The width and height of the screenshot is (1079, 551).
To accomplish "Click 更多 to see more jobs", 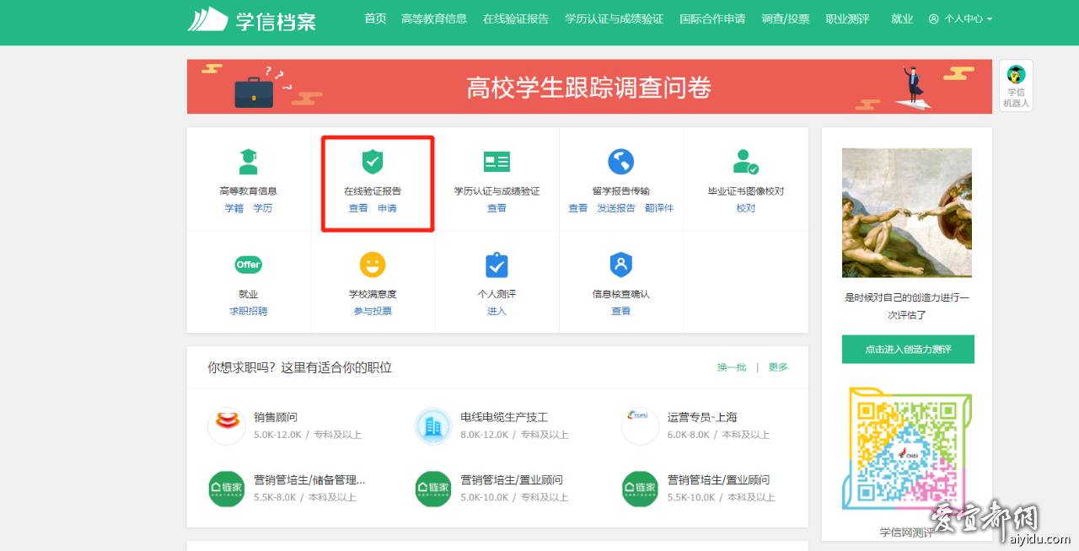I will [778, 367].
